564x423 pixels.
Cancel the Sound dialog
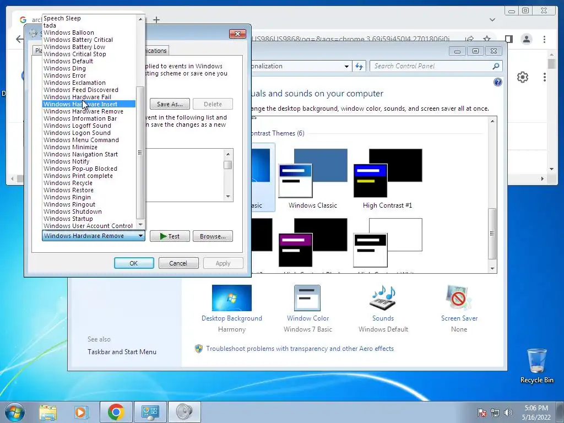[x=178, y=263]
